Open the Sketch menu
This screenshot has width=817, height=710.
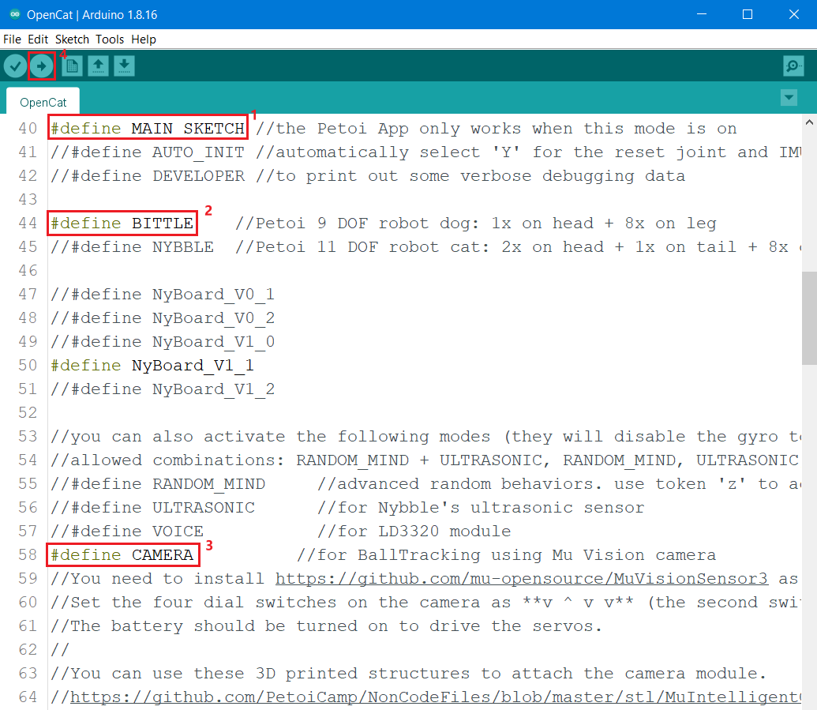click(x=72, y=39)
